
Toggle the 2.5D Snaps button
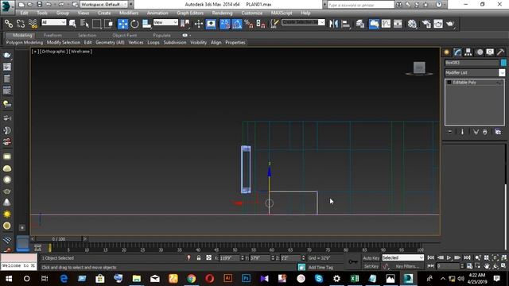pyautogui.click(x=225, y=24)
